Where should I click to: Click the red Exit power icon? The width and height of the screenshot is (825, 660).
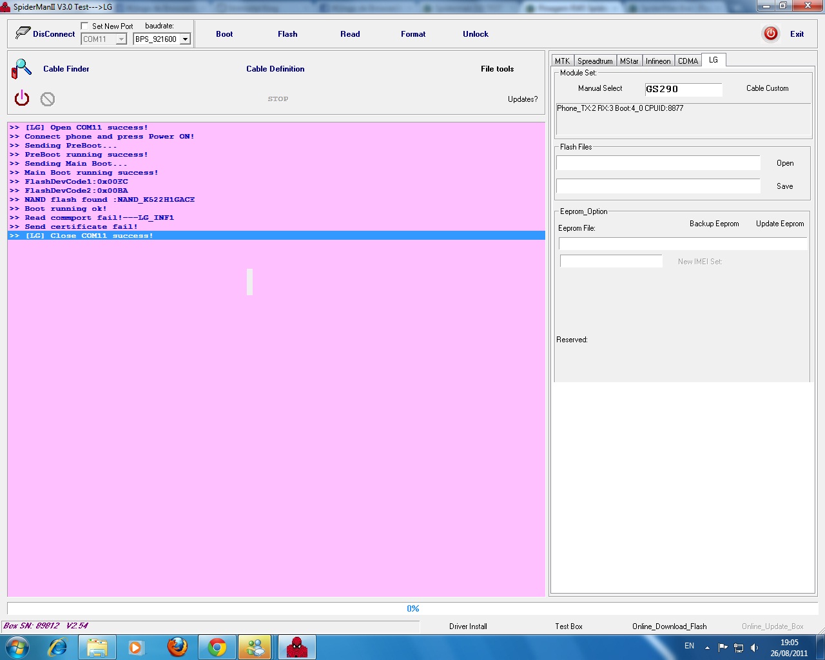click(x=771, y=34)
